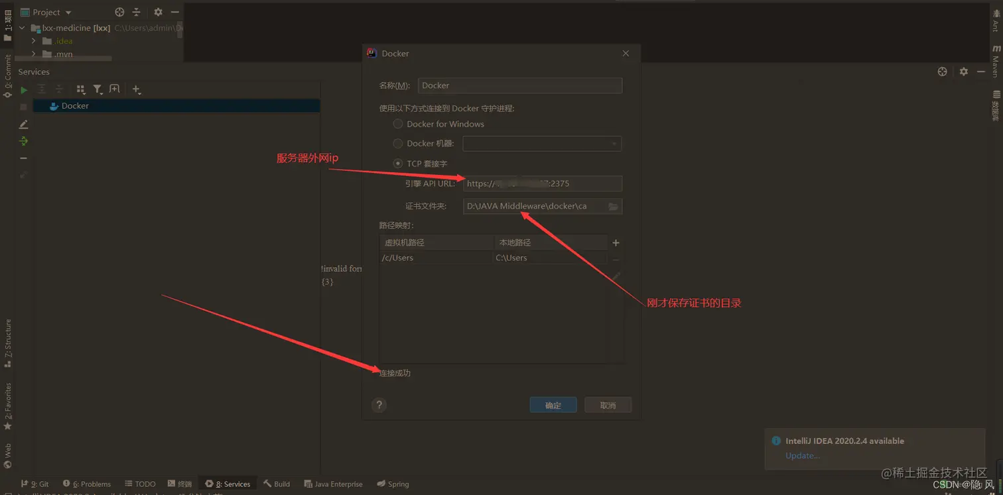Select the /c/Users virtual path cell
The image size is (1003, 495).
point(436,258)
